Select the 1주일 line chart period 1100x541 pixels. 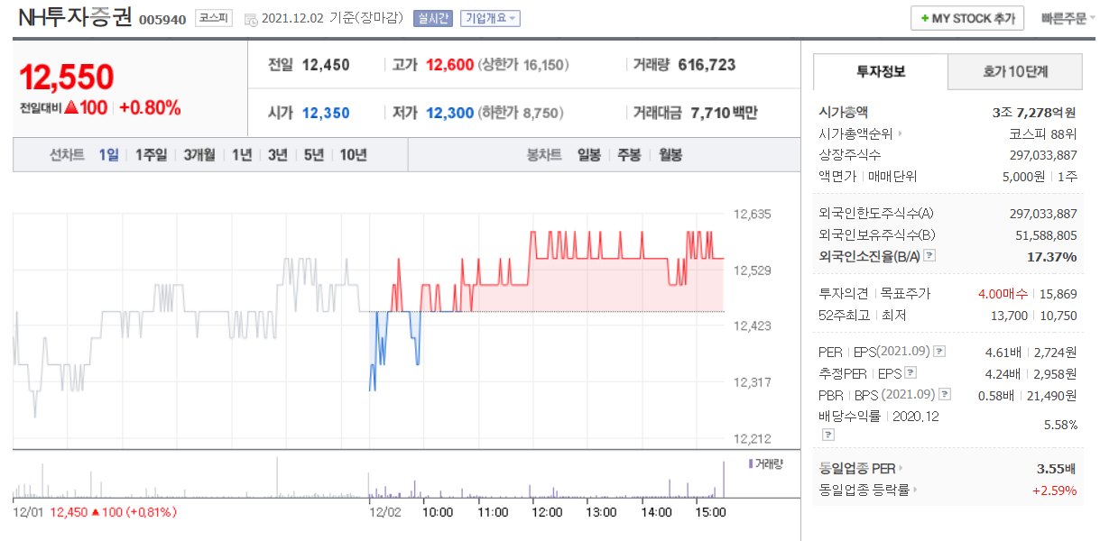click(151, 154)
